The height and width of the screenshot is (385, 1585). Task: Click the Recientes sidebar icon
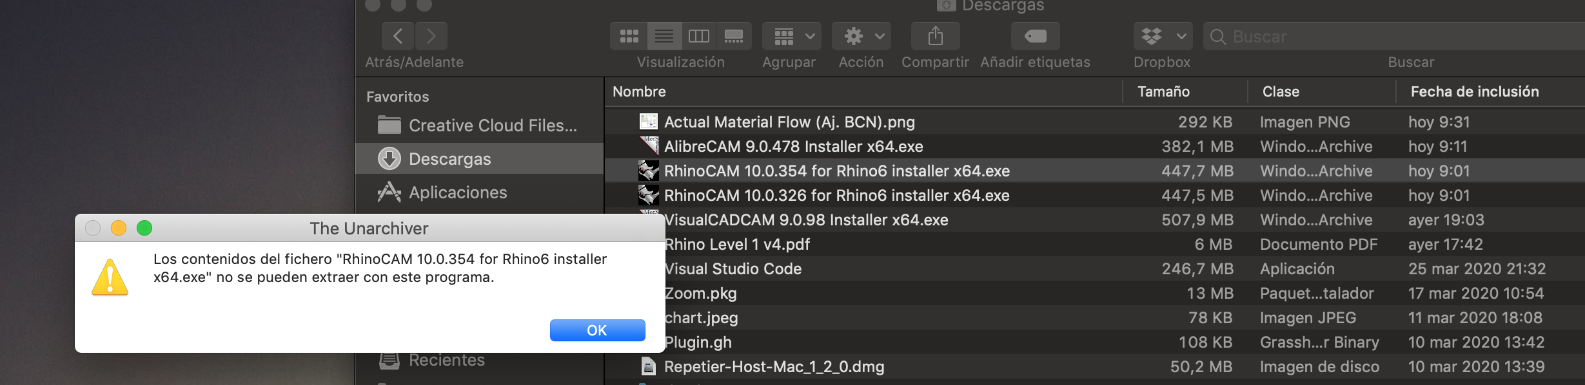click(x=389, y=360)
